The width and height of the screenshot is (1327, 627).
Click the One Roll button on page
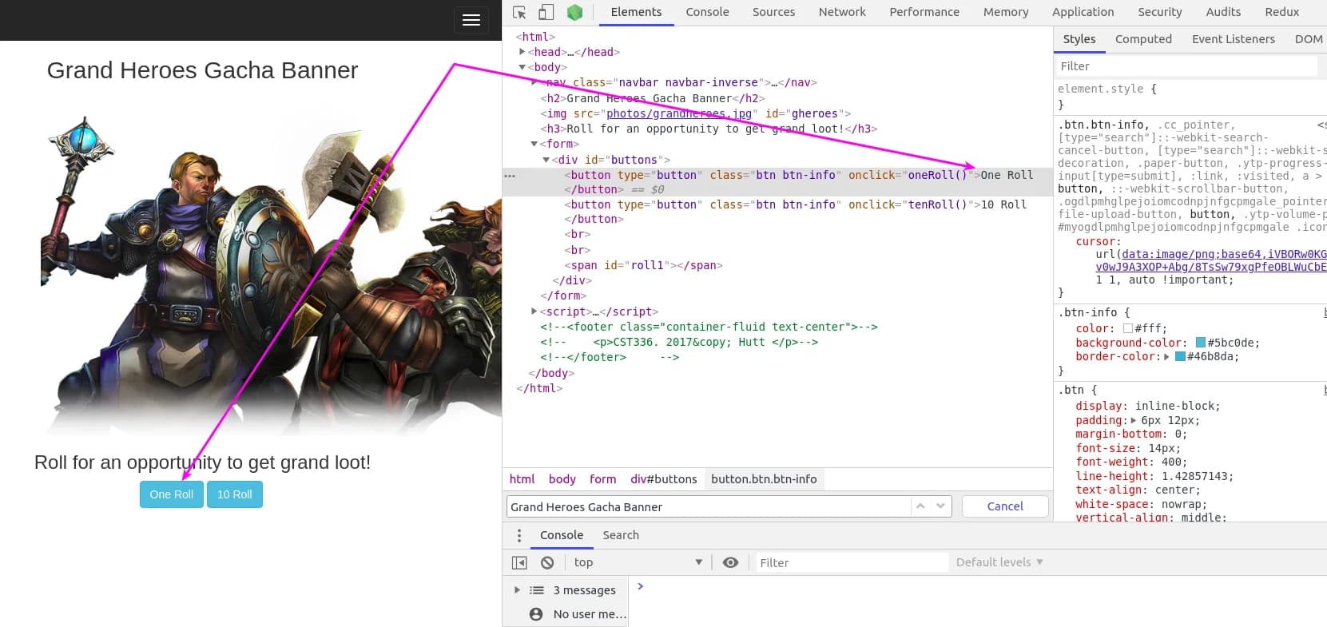(x=171, y=494)
